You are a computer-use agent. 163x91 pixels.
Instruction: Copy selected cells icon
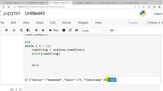tap(21, 30)
